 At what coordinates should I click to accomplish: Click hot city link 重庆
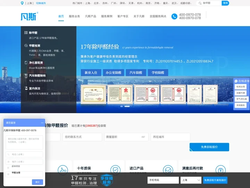pyautogui.click(x=165, y=3)
